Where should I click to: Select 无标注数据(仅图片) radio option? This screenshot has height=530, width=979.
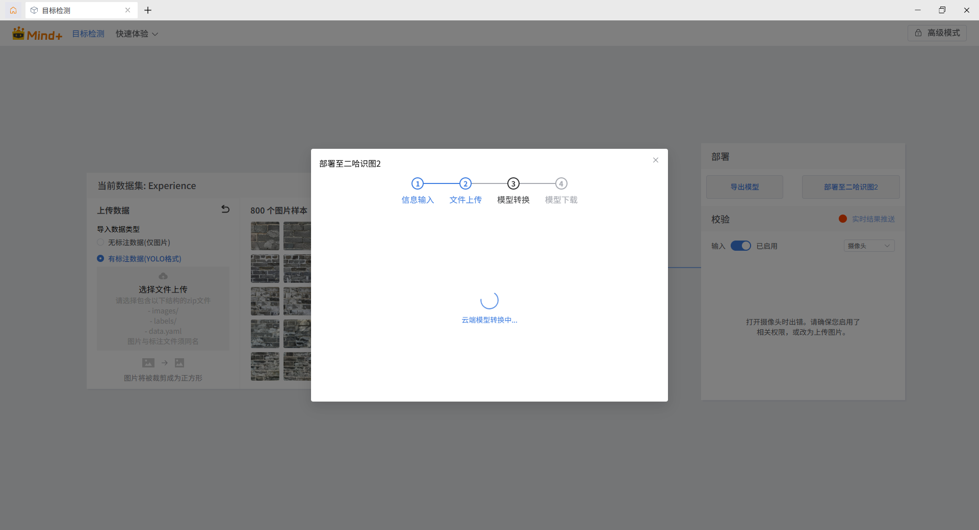coord(100,243)
